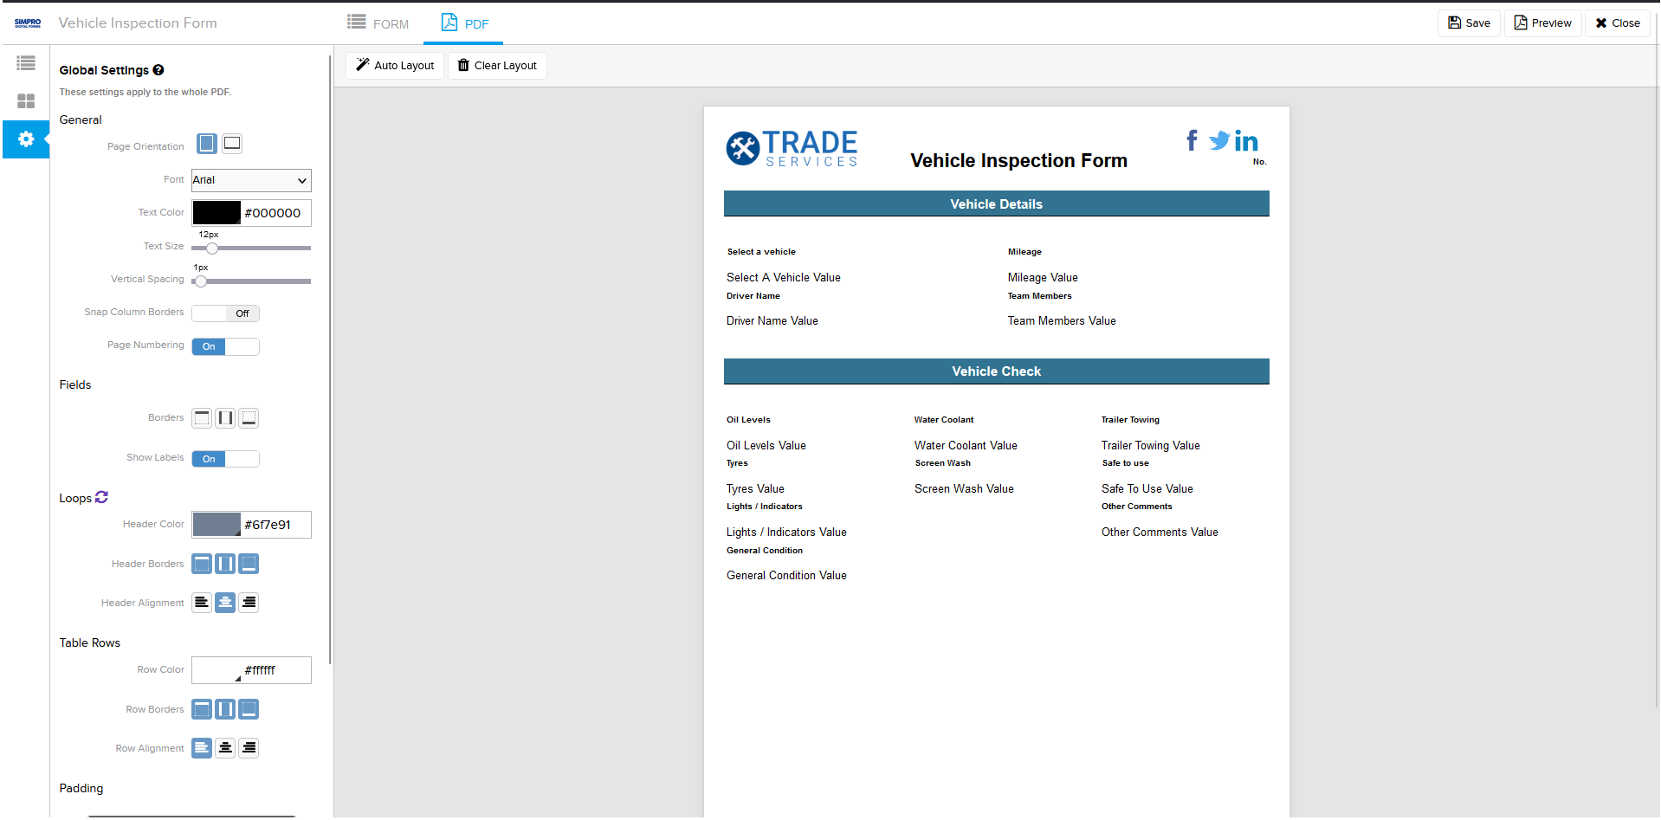This screenshot has height=820, width=1661.
Task: Click the Global Settings help icon
Action: click(158, 70)
